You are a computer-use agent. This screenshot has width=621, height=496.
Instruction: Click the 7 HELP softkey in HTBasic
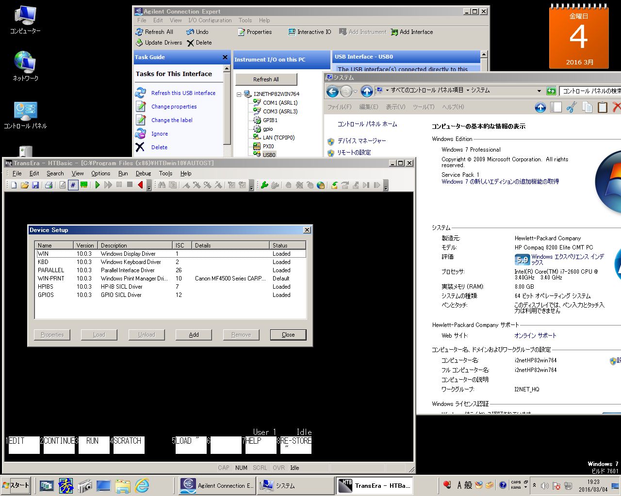tap(261, 445)
